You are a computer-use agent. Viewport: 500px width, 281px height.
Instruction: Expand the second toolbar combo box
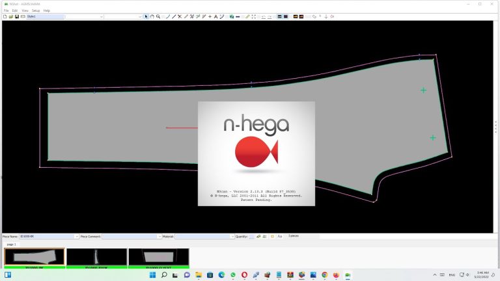(140, 16)
